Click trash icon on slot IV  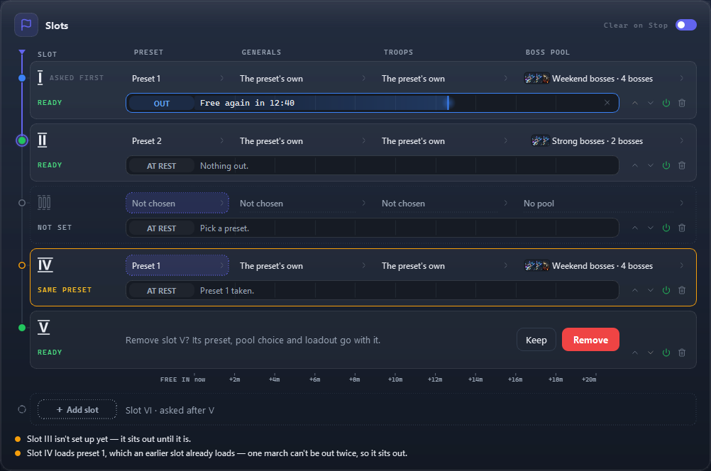(x=681, y=290)
